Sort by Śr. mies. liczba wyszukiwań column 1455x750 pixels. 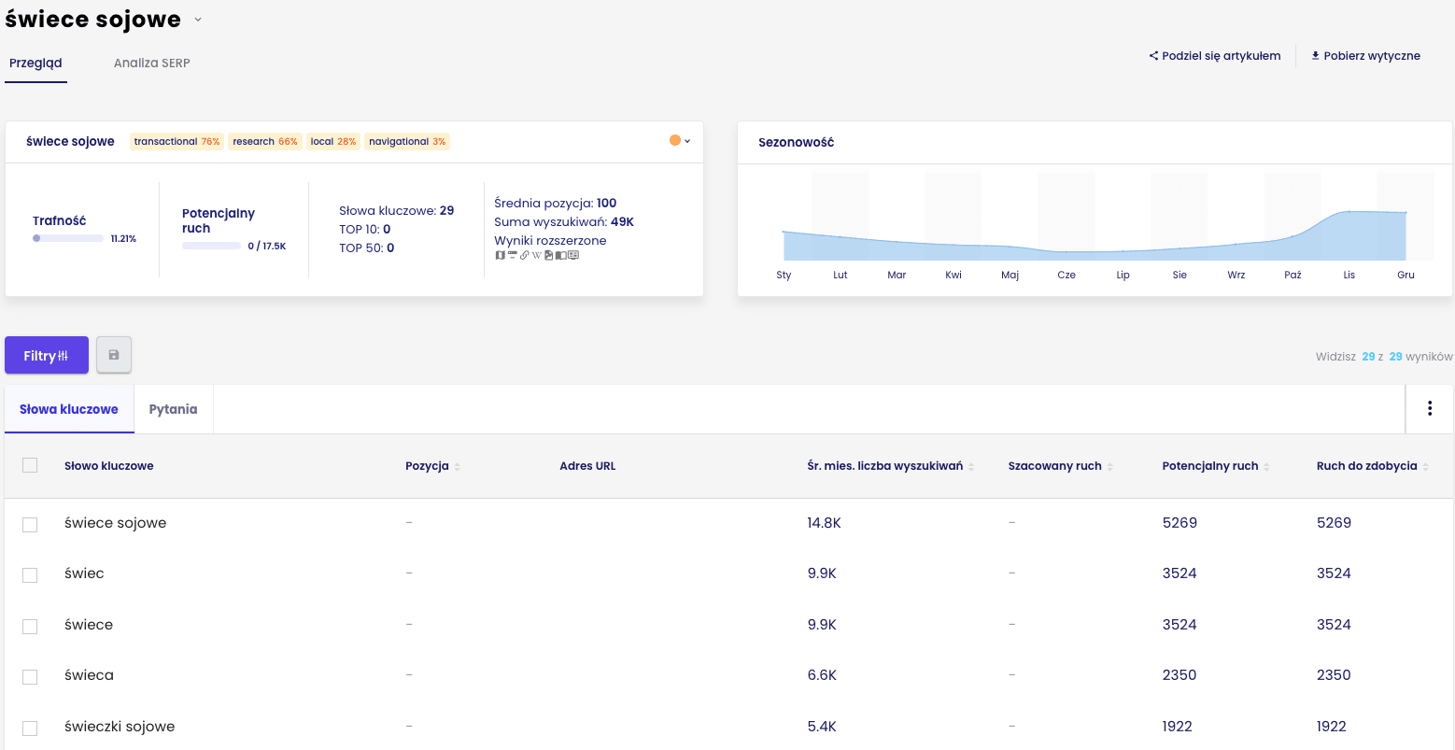(971, 466)
